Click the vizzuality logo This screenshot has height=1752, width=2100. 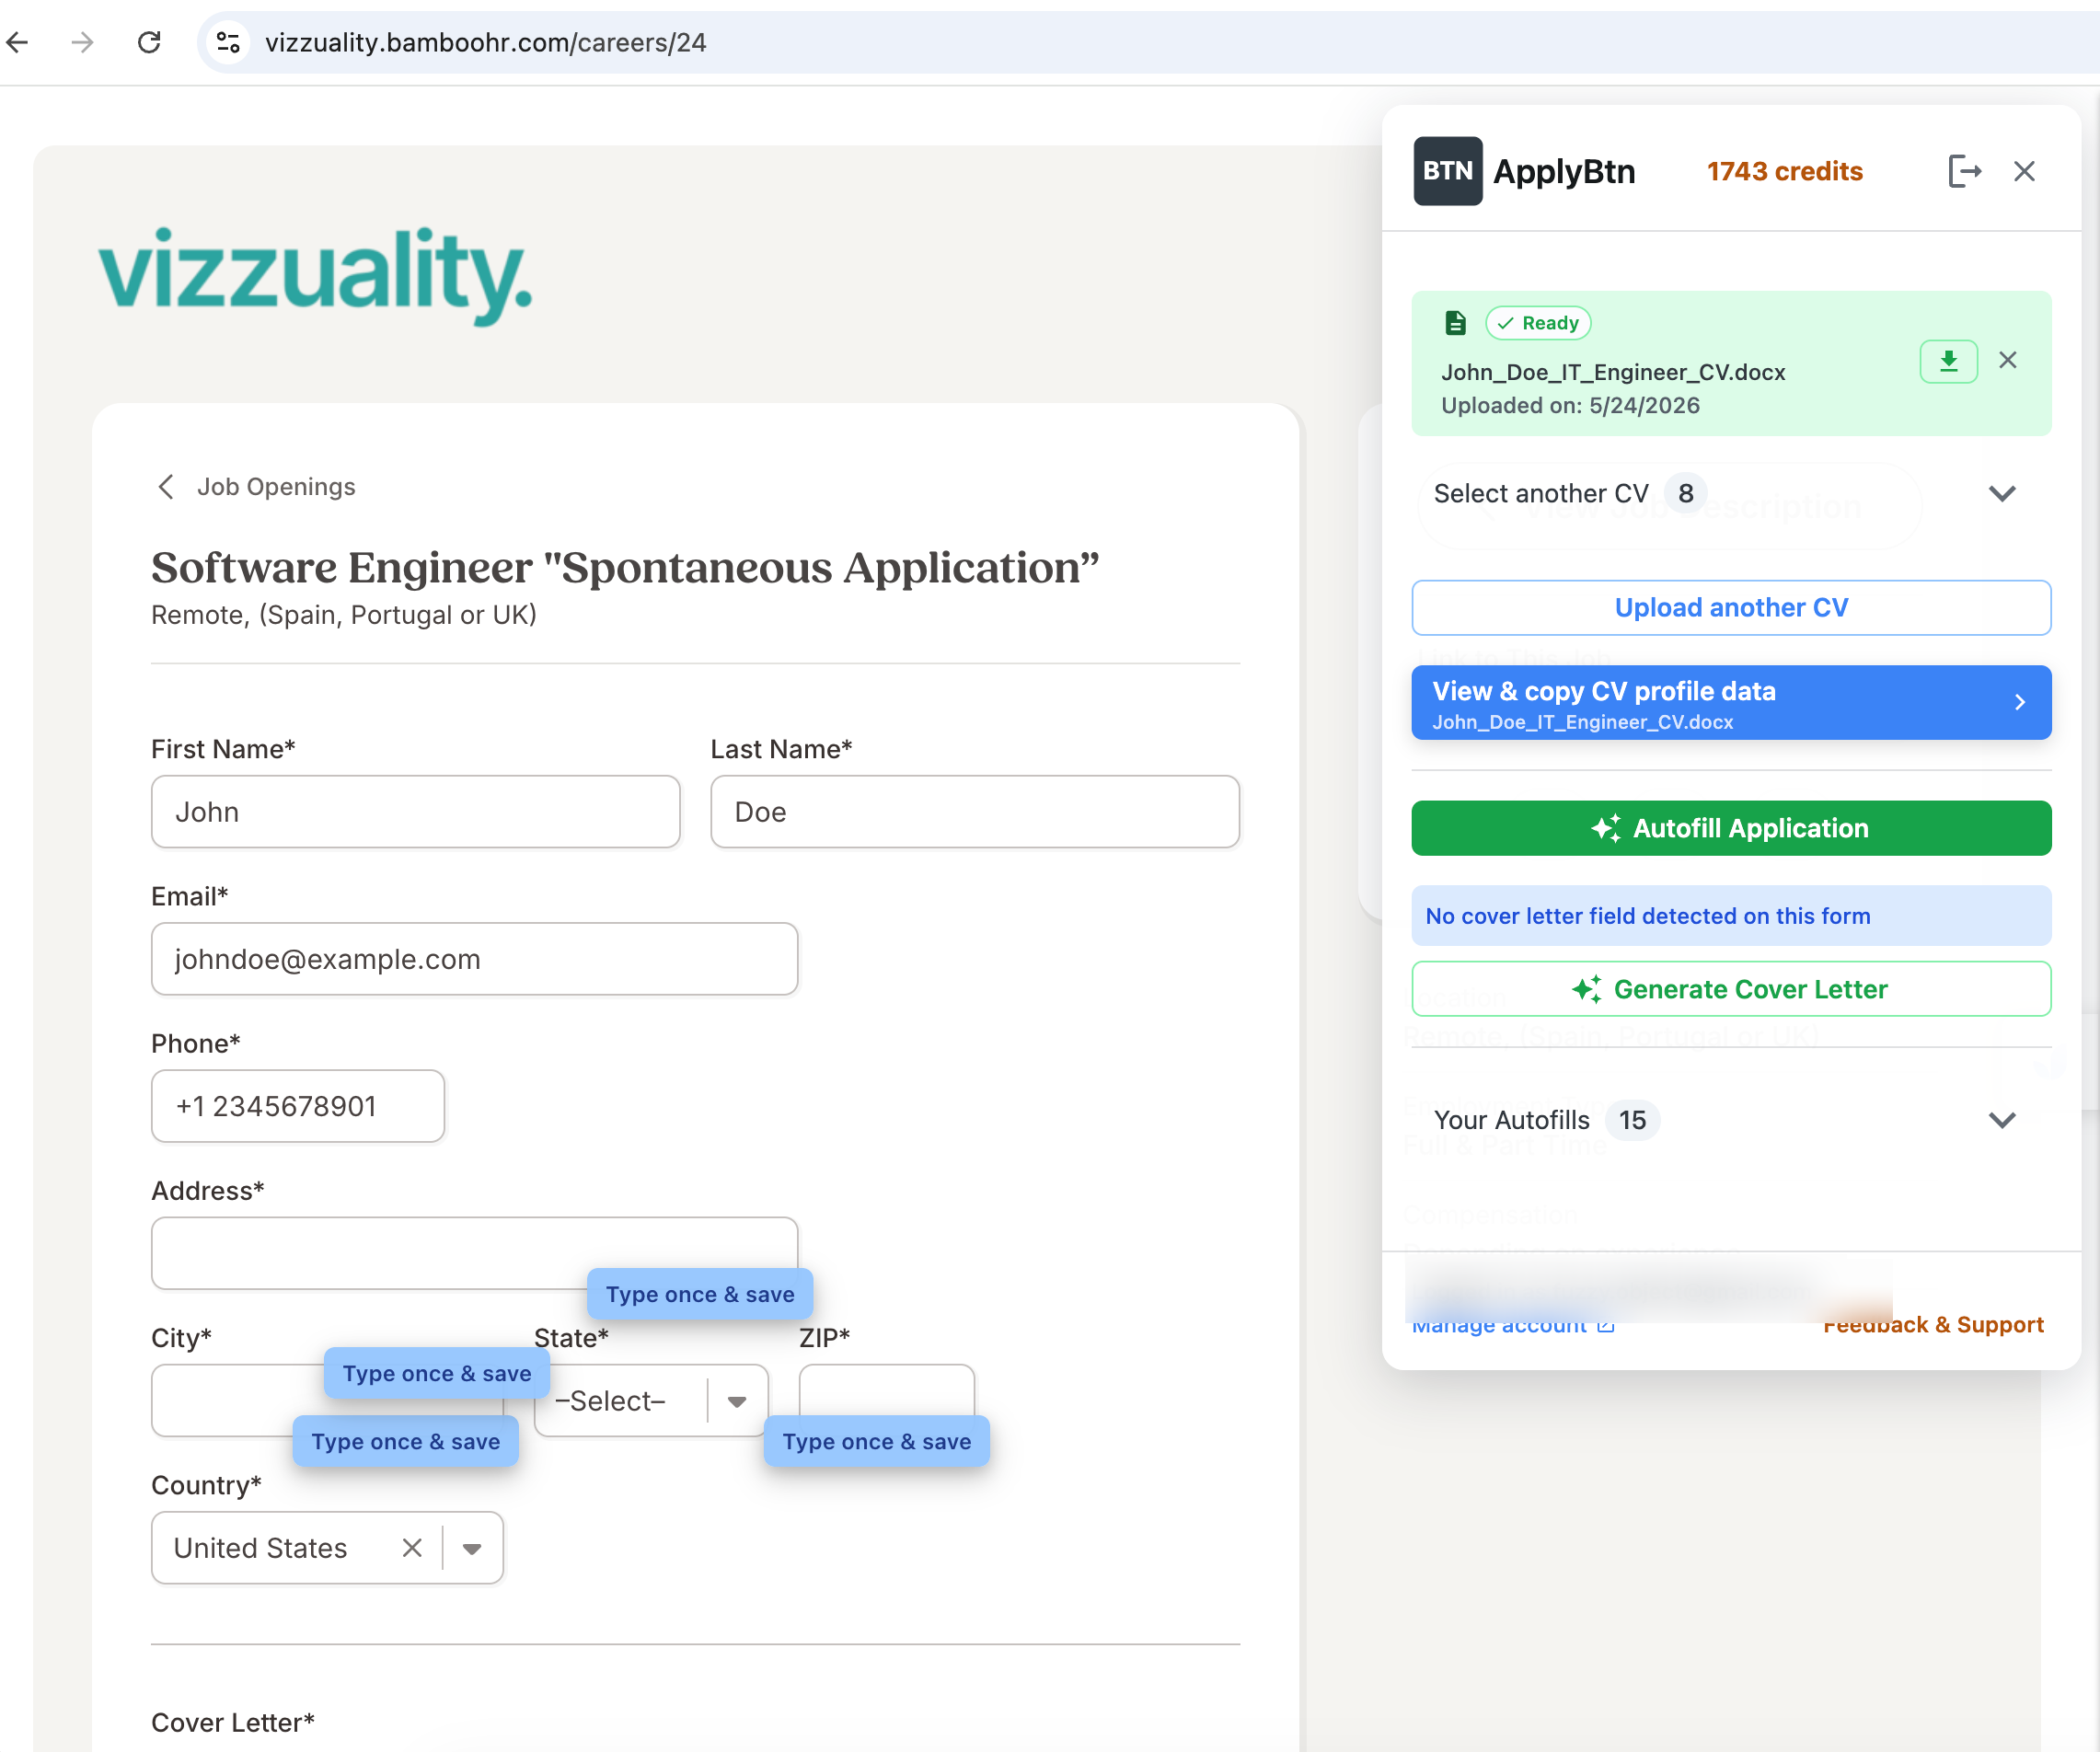pos(316,275)
